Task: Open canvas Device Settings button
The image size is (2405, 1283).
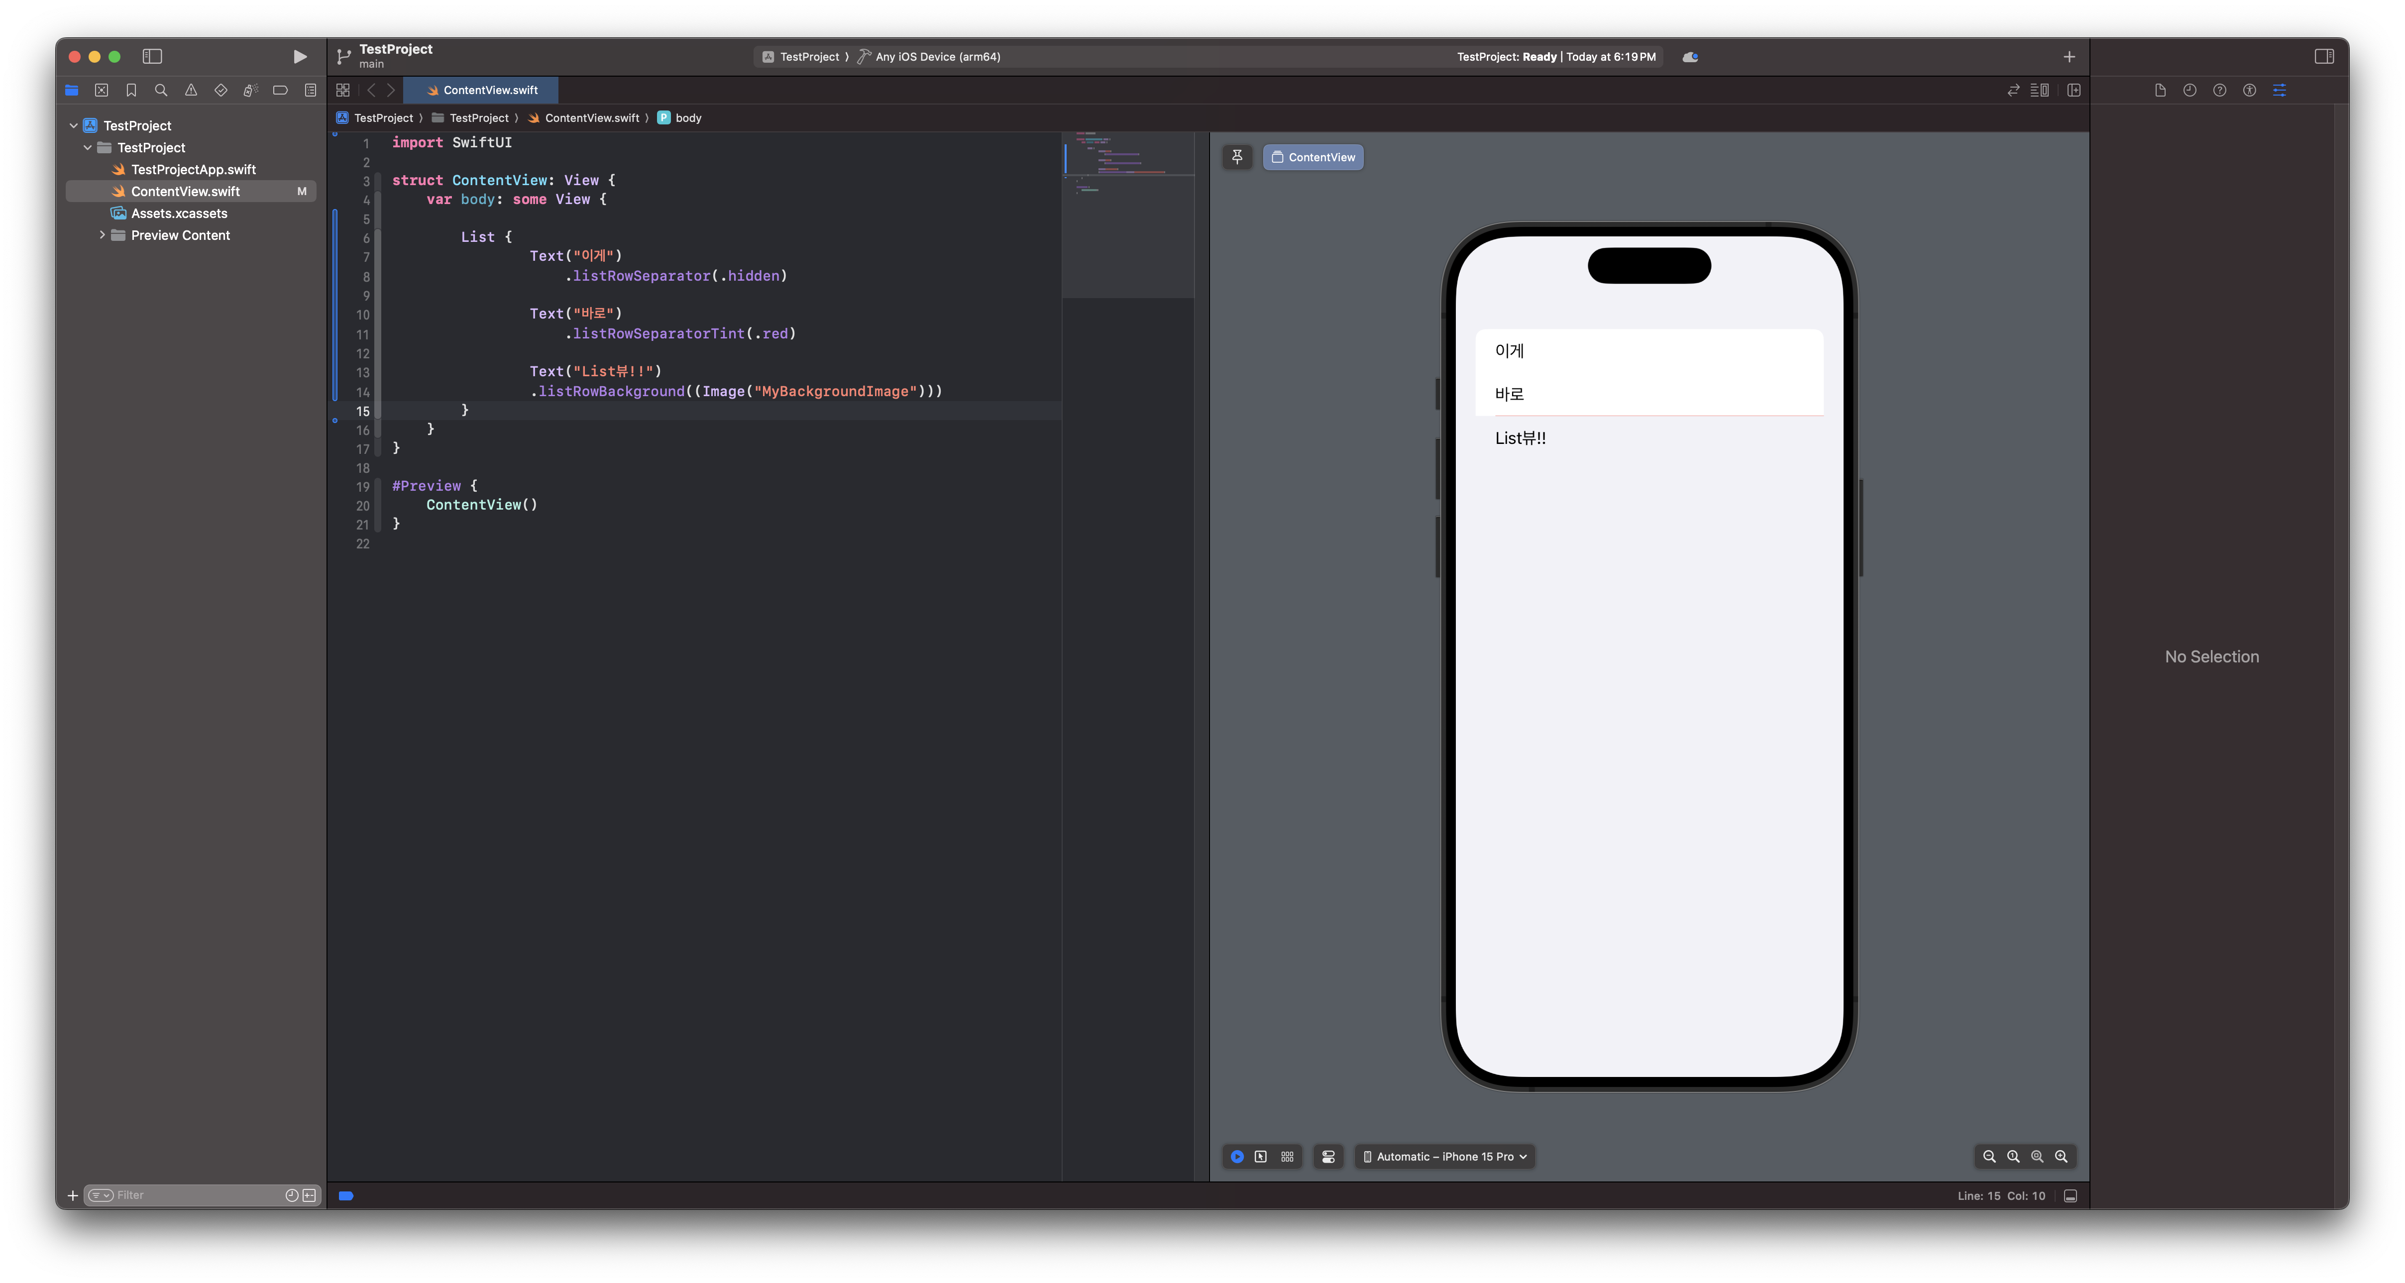Action: coord(1327,1157)
